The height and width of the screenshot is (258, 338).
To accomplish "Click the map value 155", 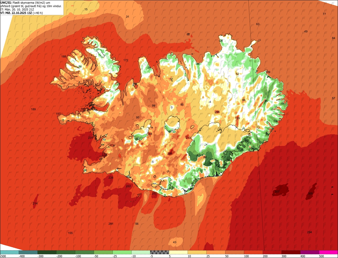I will coord(70,233).
